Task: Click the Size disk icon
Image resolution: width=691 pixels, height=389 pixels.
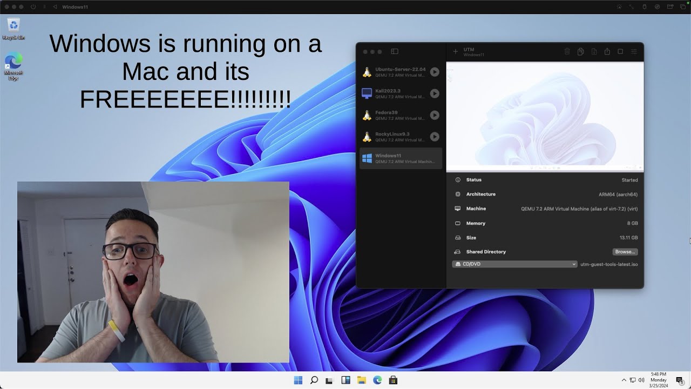Action: (x=458, y=238)
